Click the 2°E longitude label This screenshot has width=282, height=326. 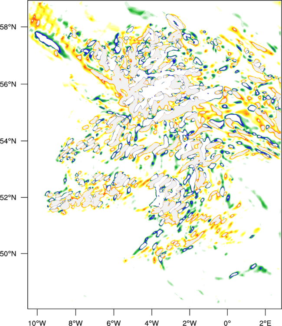click(x=266, y=323)
